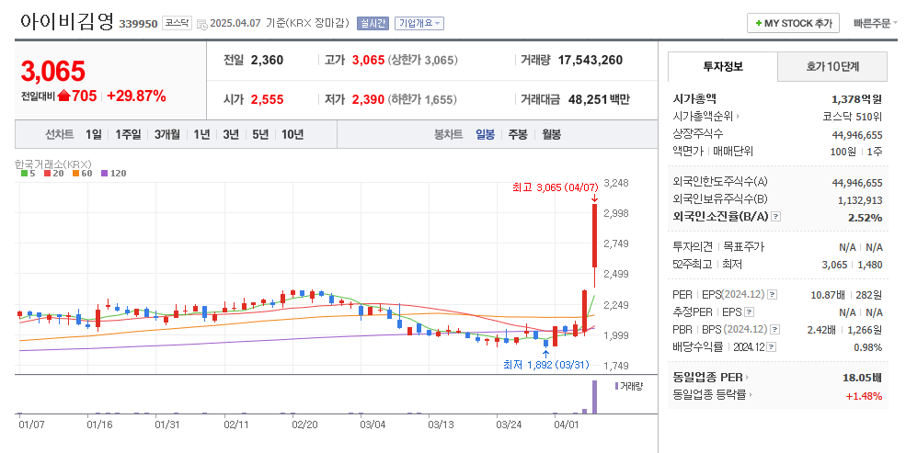This screenshot has height=453, width=906.
Task: Click the red 20-day moving average swatch
Action: click(x=48, y=173)
